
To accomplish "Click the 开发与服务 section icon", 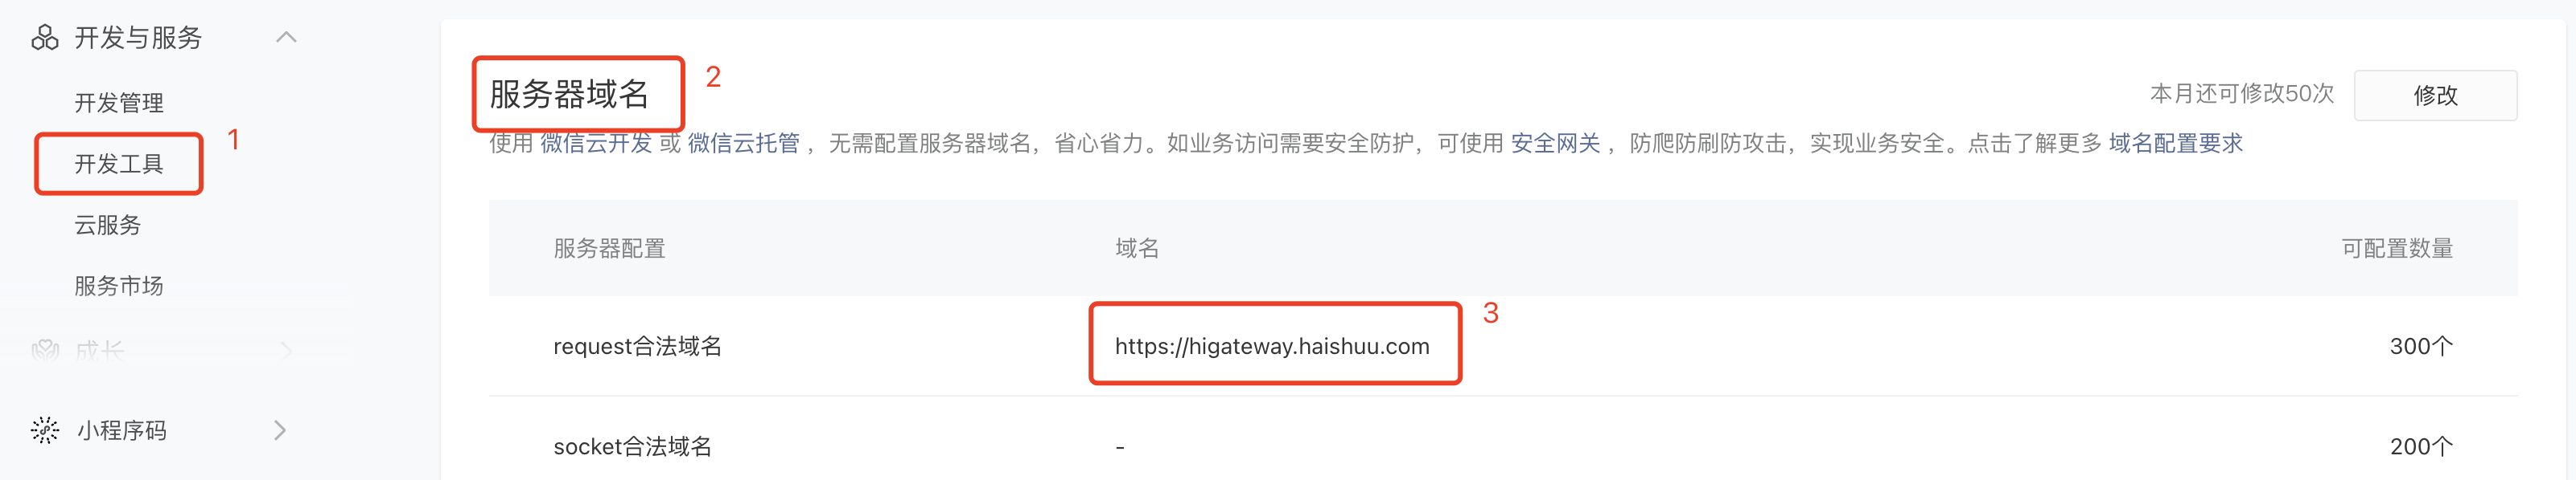I will coord(45,38).
